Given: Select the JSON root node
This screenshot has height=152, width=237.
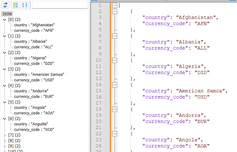Looking at the screenshot, I should coord(6,14).
